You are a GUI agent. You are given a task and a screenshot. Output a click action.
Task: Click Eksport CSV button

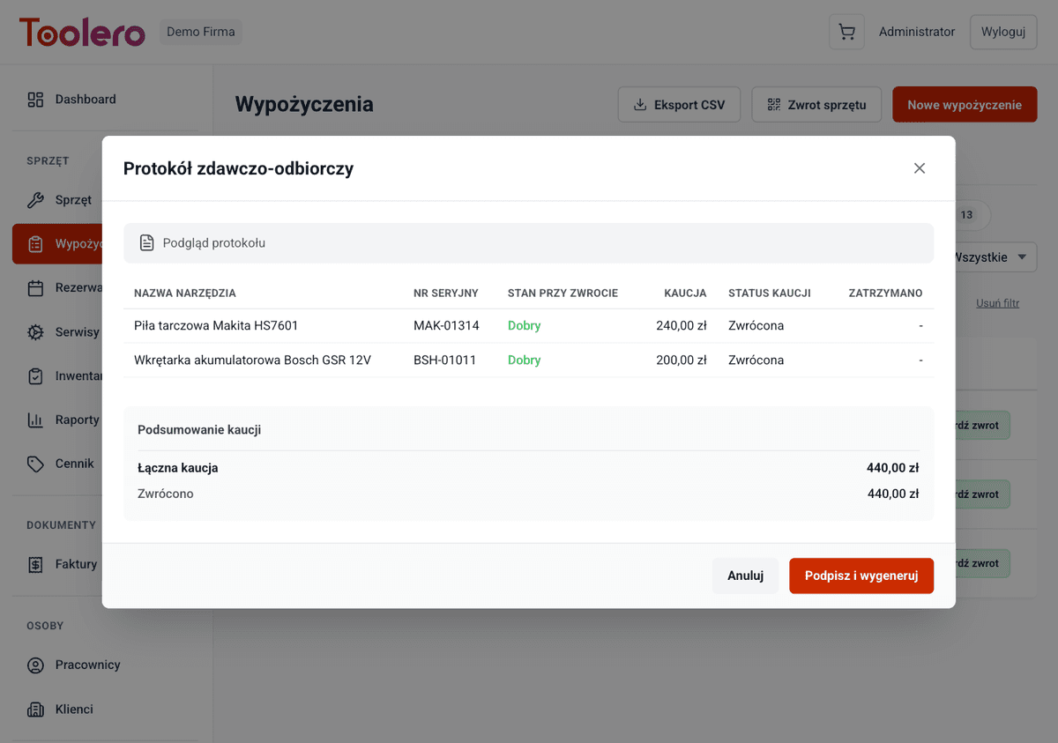[679, 105]
